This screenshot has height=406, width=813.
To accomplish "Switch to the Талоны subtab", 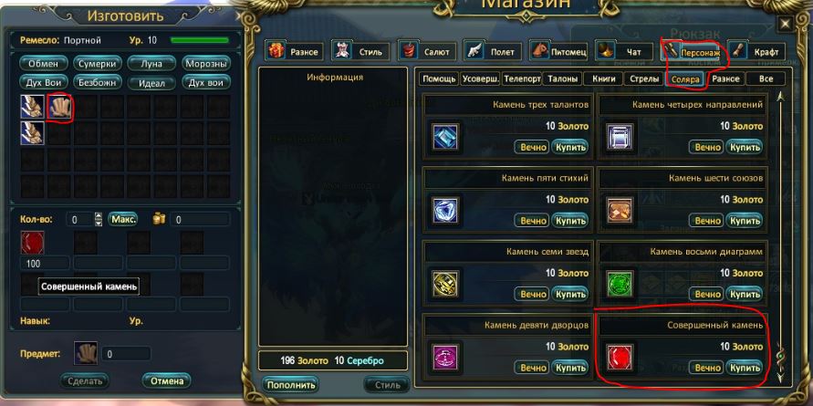I will pos(563,78).
